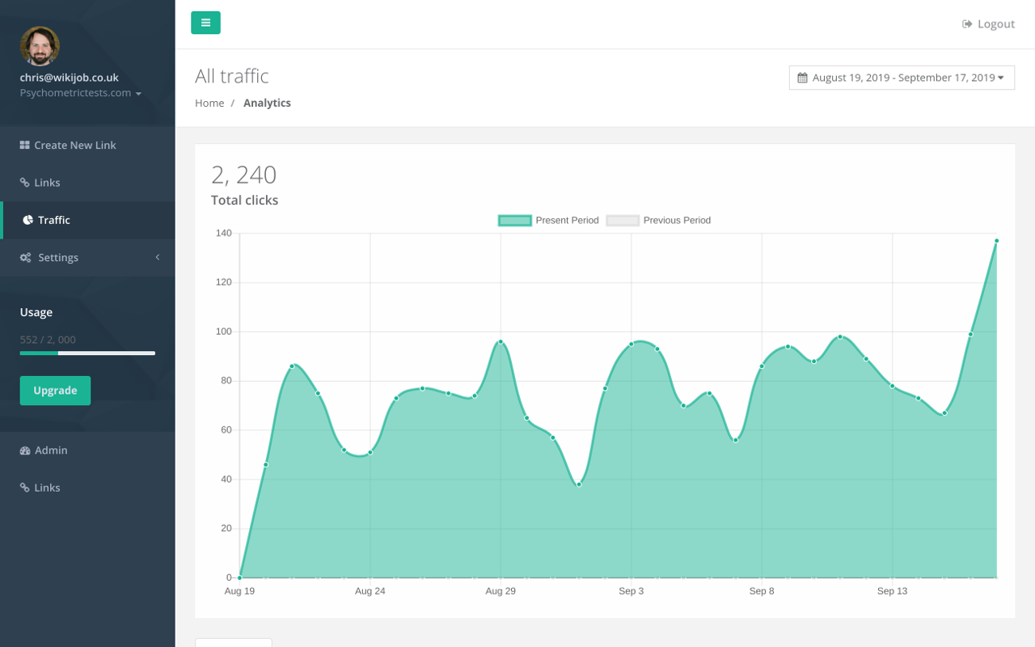Click the chain icon beside the upper Links item
1035x647 pixels.
click(25, 183)
